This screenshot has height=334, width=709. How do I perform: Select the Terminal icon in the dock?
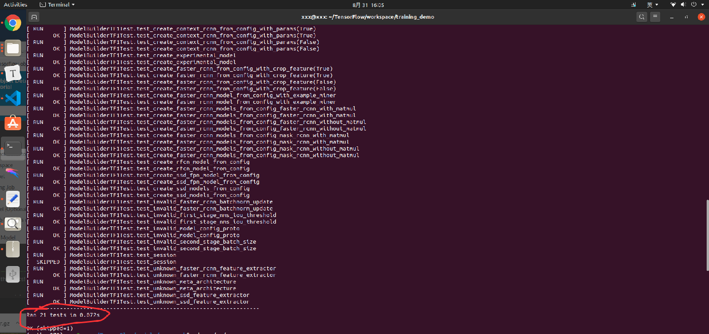pos(13,148)
